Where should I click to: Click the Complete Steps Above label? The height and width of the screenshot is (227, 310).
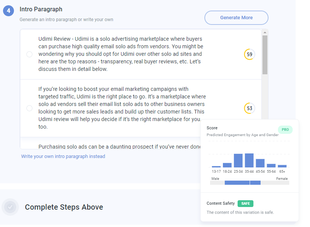click(x=64, y=207)
